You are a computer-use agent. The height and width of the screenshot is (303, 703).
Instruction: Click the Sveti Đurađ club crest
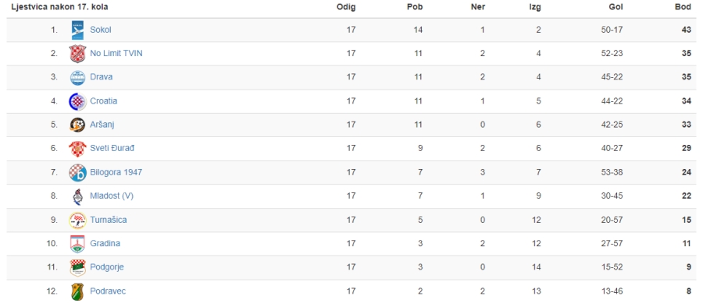(77, 149)
